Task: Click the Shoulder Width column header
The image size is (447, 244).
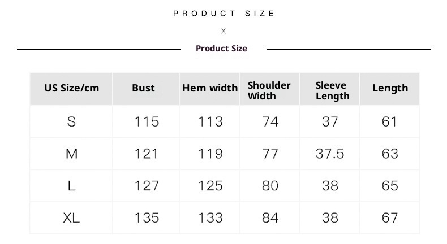Action: point(269,90)
